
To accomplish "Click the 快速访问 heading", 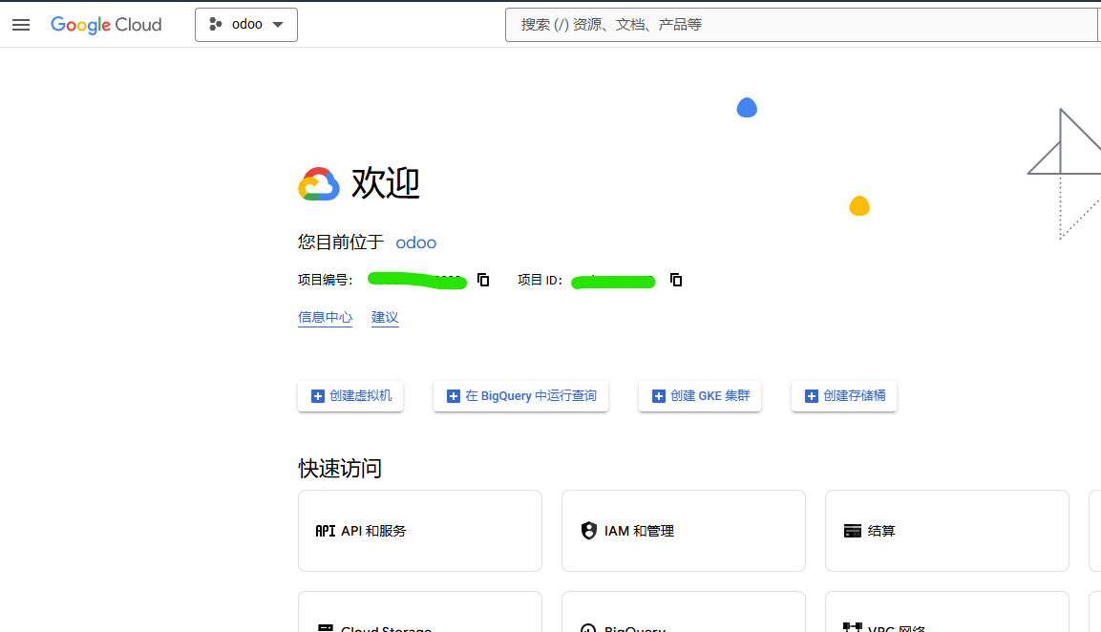I will coord(340,469).
